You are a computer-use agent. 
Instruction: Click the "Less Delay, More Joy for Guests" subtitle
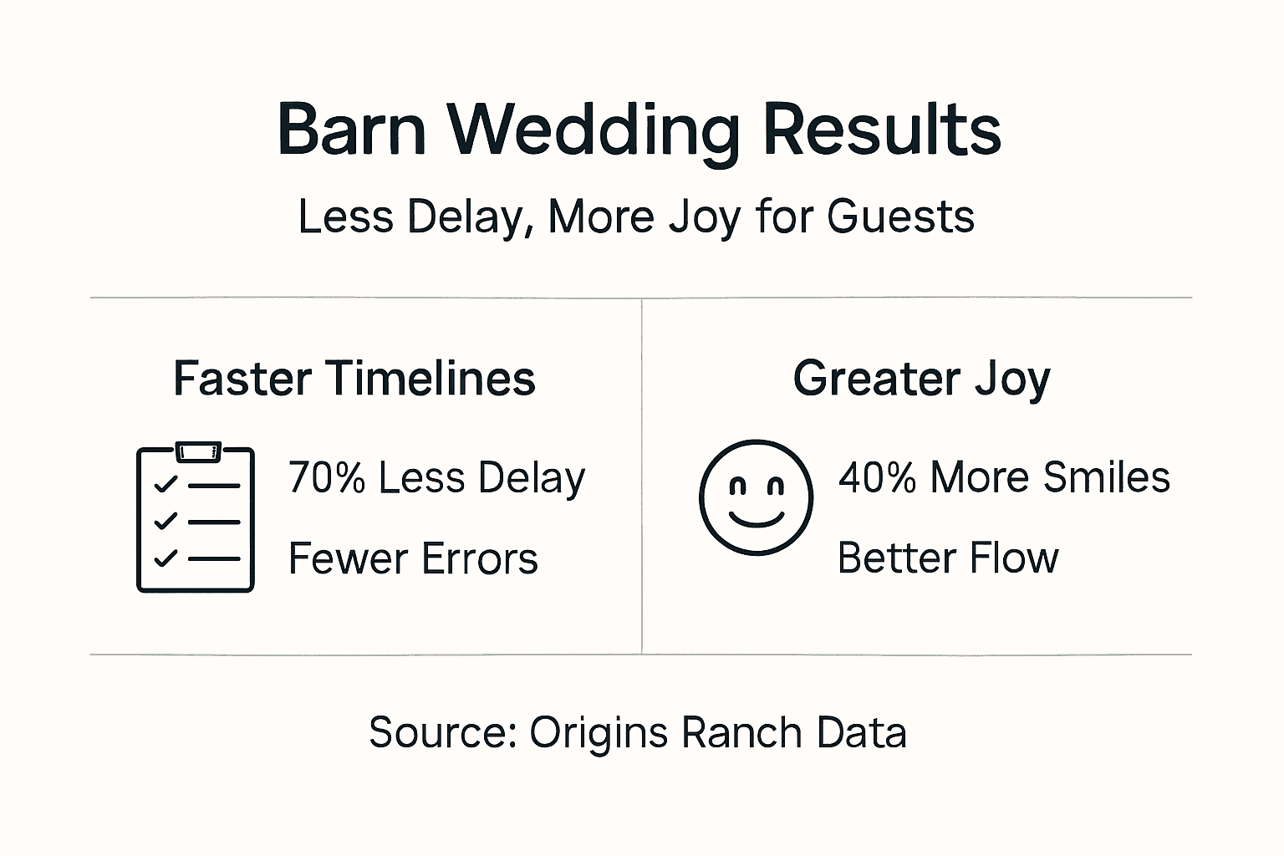click(x=636, y=217)
